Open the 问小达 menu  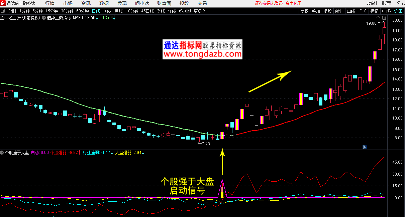(x=142, y=3)
